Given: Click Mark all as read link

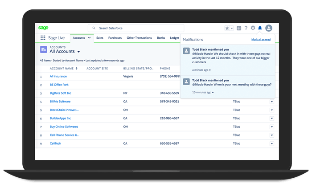Looking at the screenshot, I should click(261, 40).
